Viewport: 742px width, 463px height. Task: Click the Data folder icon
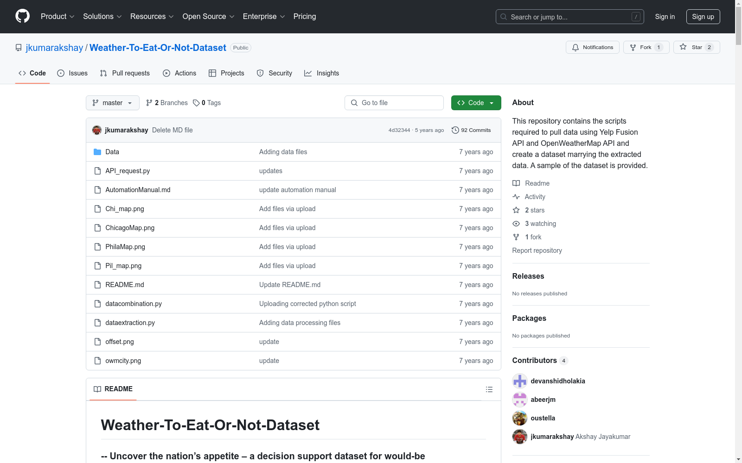point(97,152)
